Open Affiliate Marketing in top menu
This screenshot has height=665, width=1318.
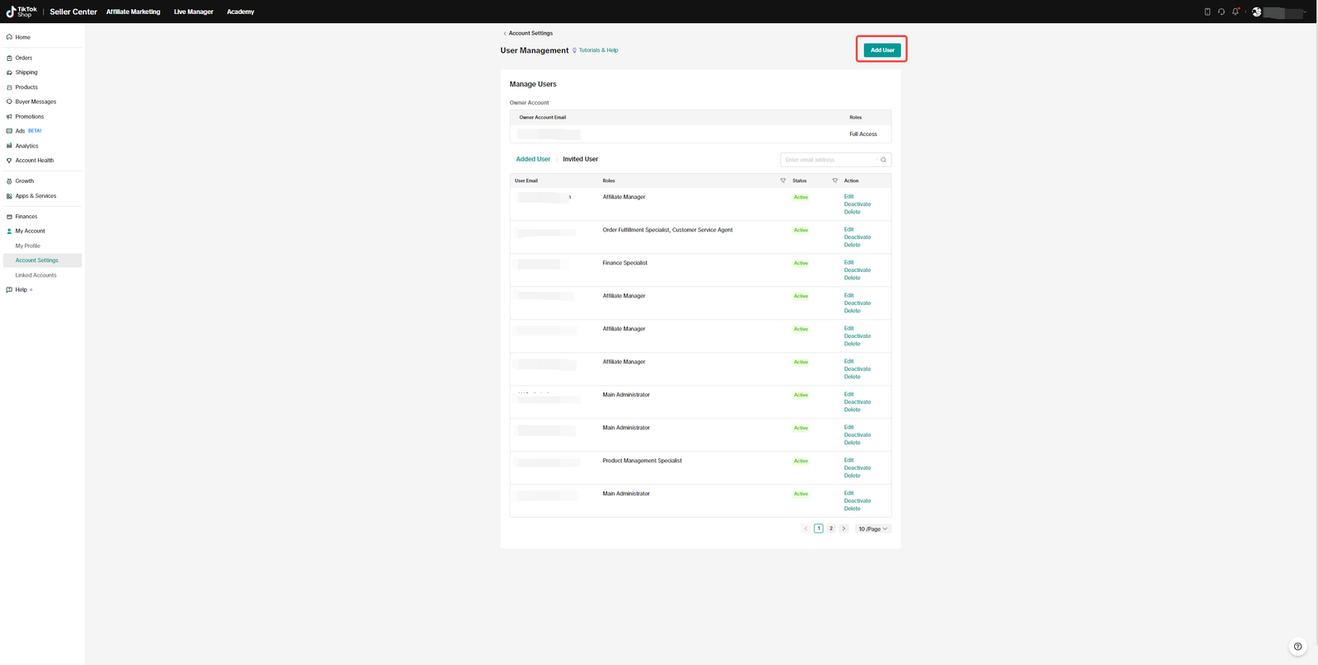click(133, 12)
